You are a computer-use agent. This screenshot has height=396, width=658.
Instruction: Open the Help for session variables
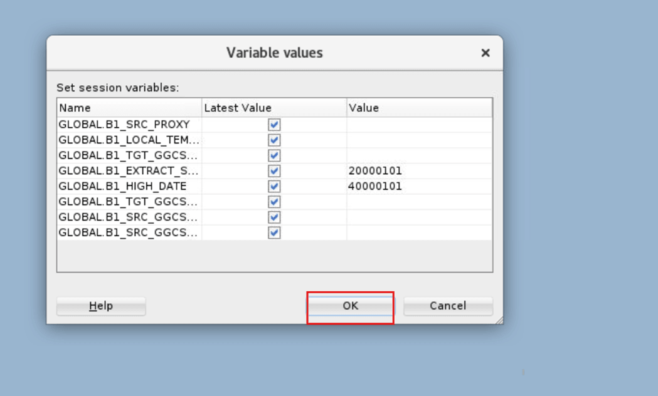point(100,306)
